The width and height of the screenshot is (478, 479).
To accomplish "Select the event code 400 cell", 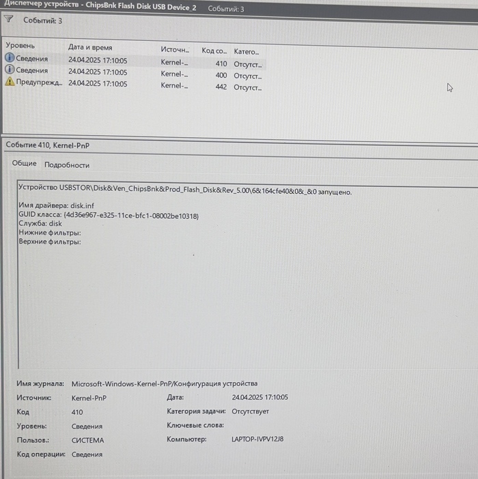I will [221, 75].
